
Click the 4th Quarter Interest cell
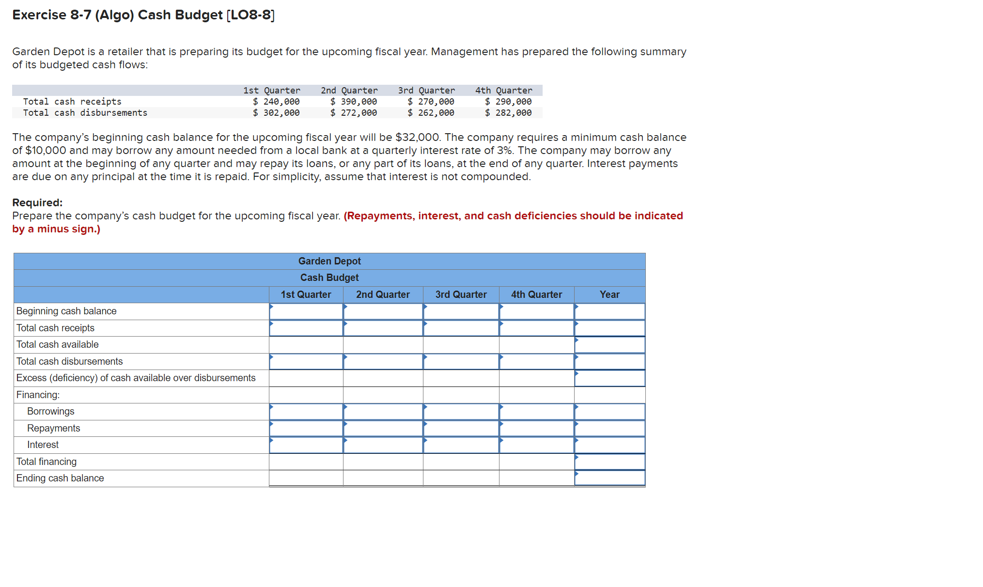536,445
